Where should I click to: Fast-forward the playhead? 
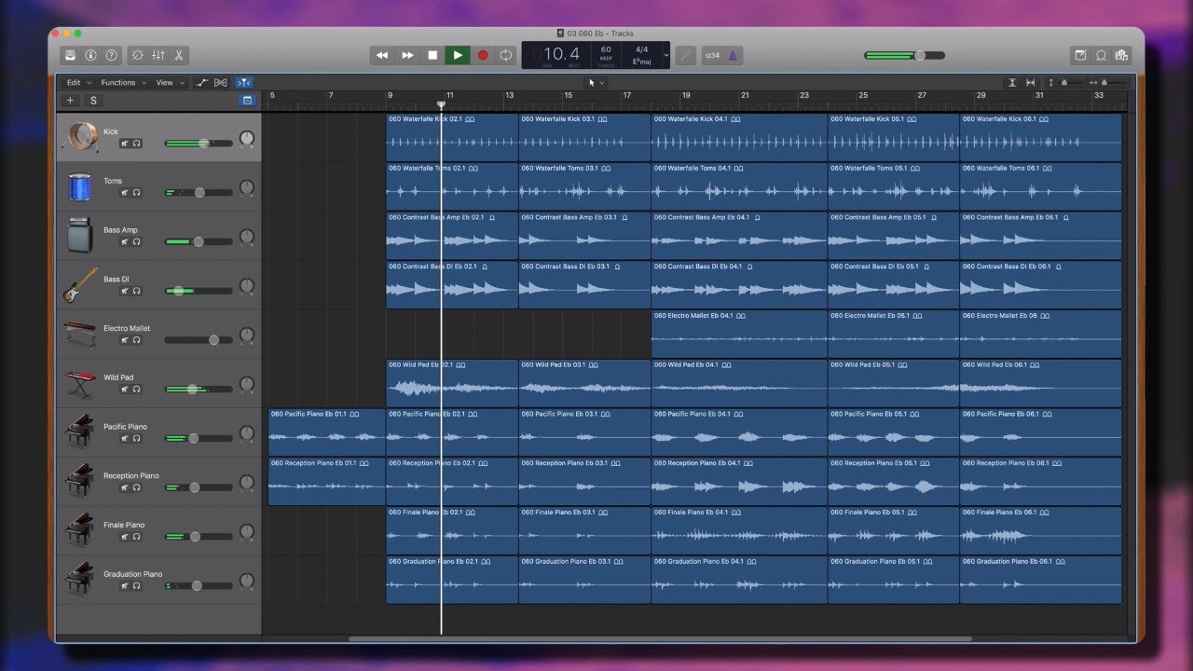click(407, 55)
